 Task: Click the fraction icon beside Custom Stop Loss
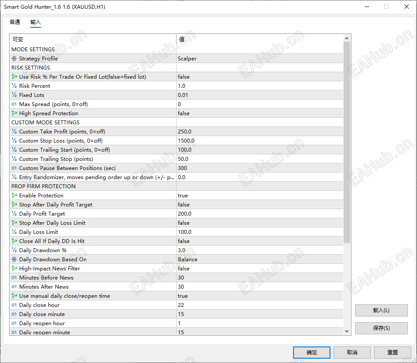point(14,141)
